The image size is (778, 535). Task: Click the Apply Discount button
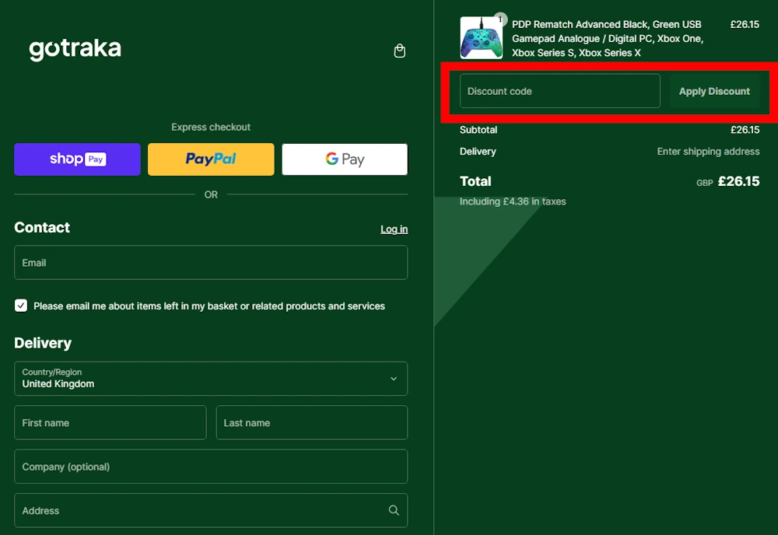pos(714,91)
